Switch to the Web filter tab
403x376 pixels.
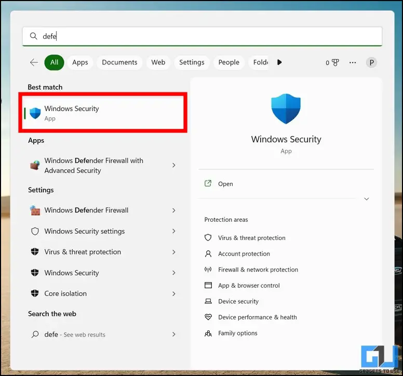coord(158,62)
